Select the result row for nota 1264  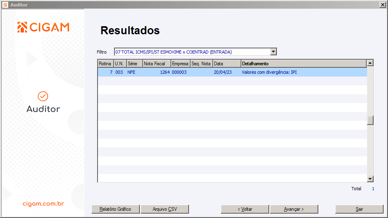tap(232, 72)
